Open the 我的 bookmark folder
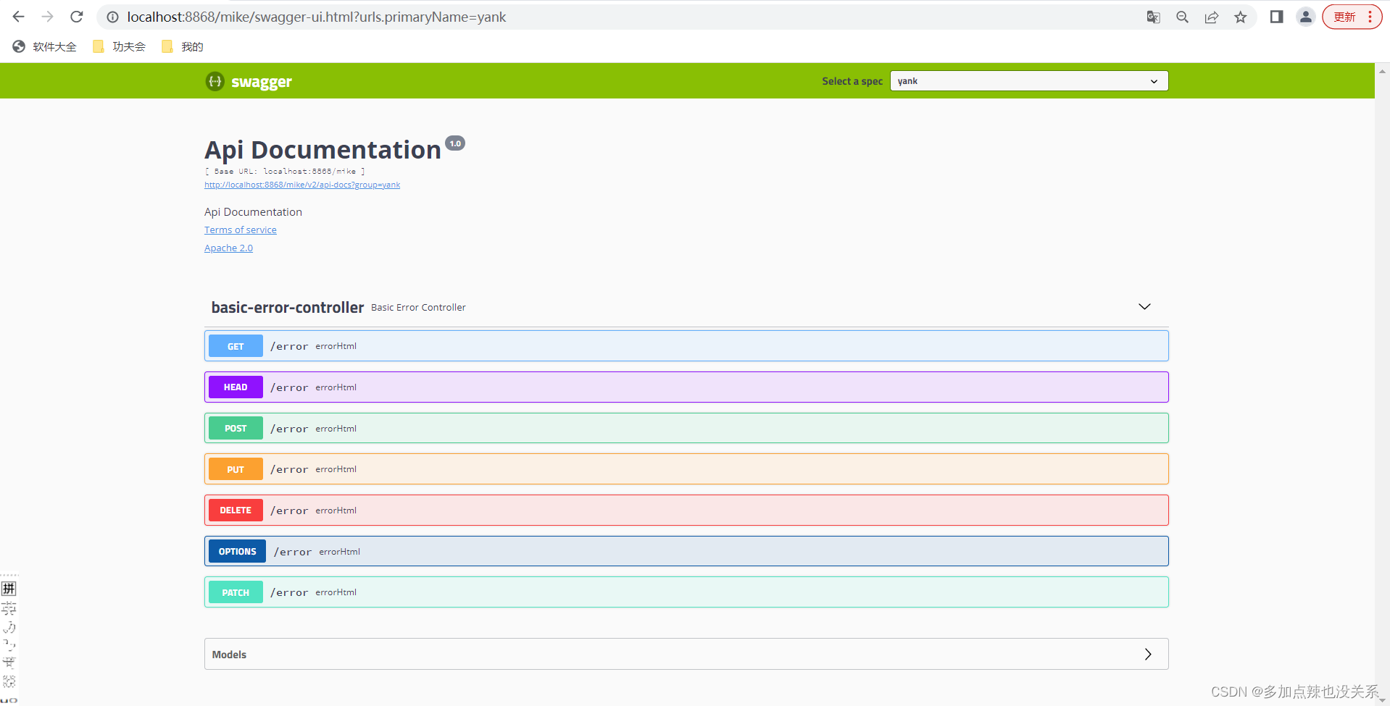1390x706 pixels. point(183,46)
